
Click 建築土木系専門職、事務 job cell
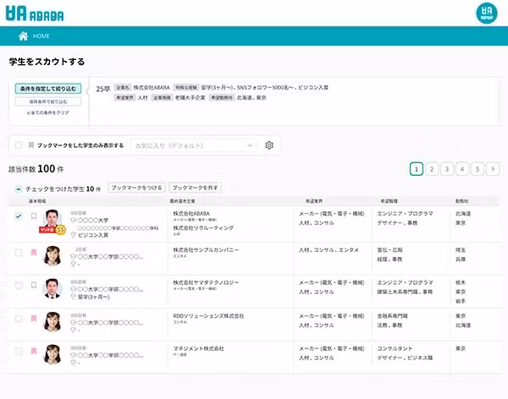pos(405,292)
